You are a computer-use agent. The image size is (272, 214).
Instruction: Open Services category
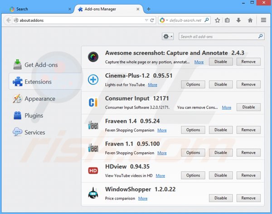(x=45, y=132)
